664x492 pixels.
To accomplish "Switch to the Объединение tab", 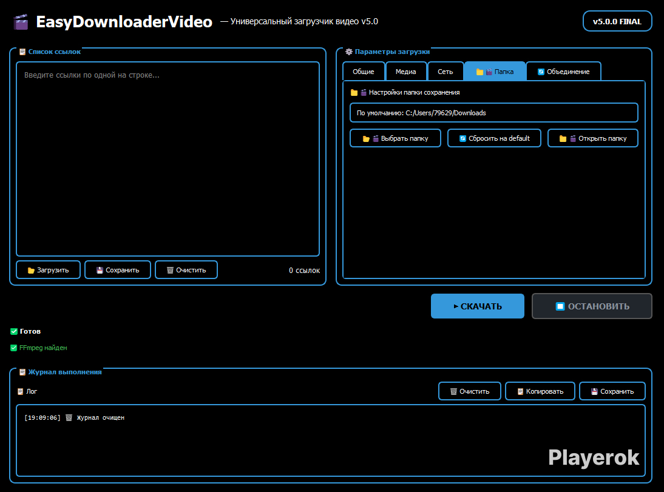I will tap(564, 72).
